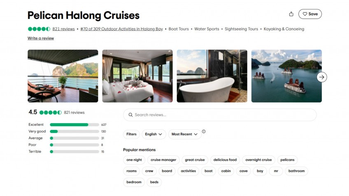Open the cabin bedroom photo thumbnail
Image resolution: width=349 pixels, height=196 pixels.
[137, 76]
